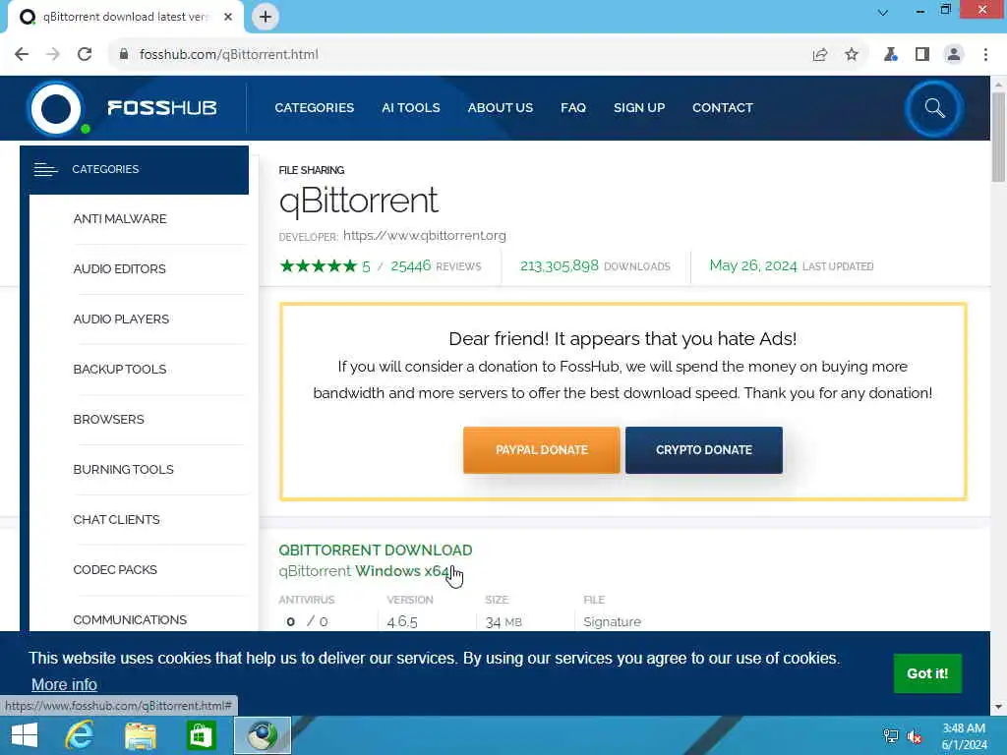Select COMMUNICATIONS category
The width and height of the screenshot is (1007, 755).
coord(130,619)
